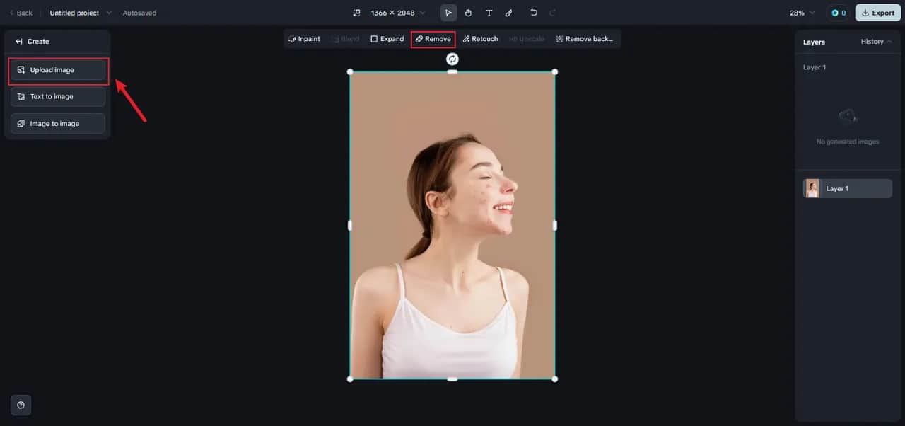Select the Layer 1 thumbnail in Layers
Viewport: 905px width, 426px height.
coord(812,188)
